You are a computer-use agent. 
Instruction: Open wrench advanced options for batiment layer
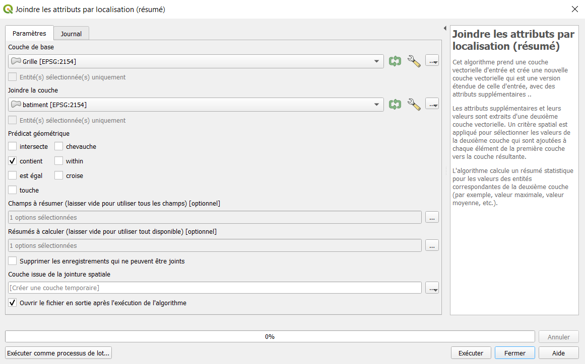414,104
